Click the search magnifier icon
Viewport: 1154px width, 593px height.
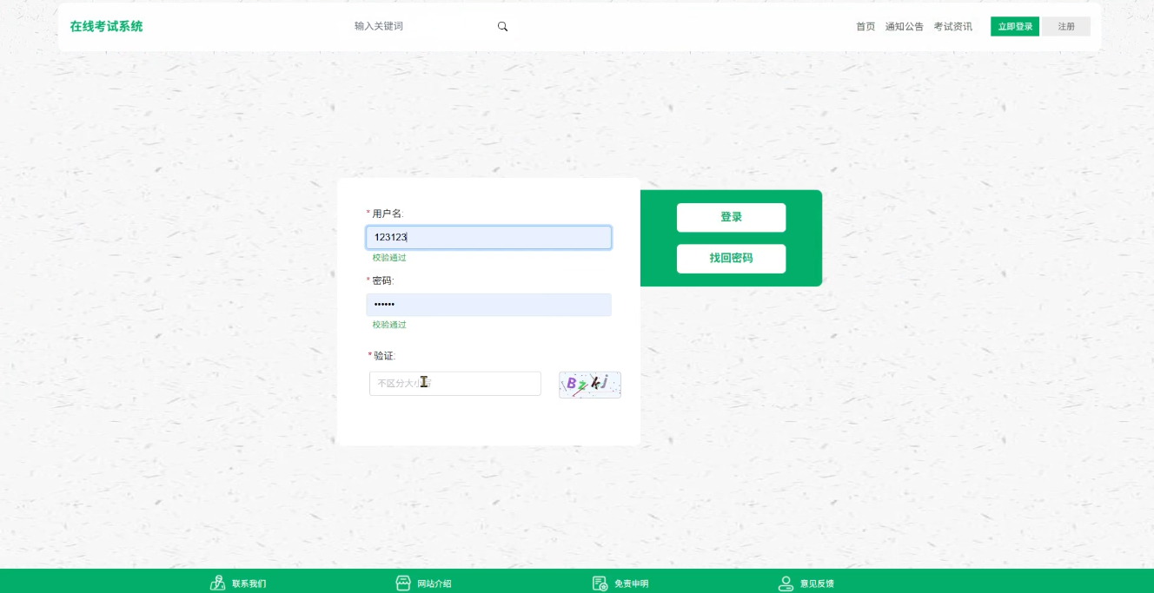(x=502, y=27)
